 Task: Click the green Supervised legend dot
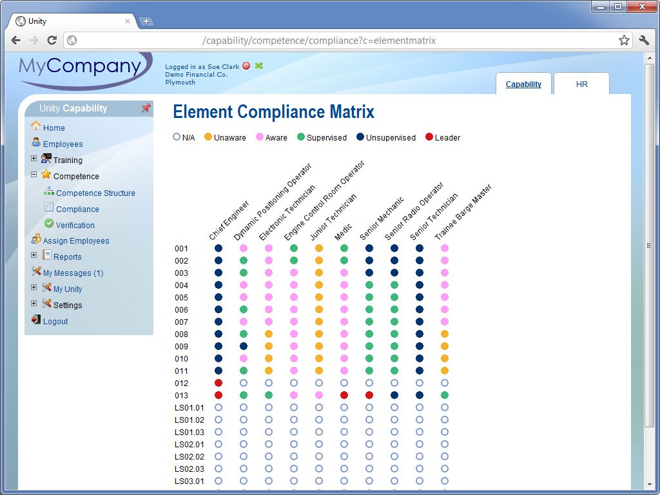[300, 137]
